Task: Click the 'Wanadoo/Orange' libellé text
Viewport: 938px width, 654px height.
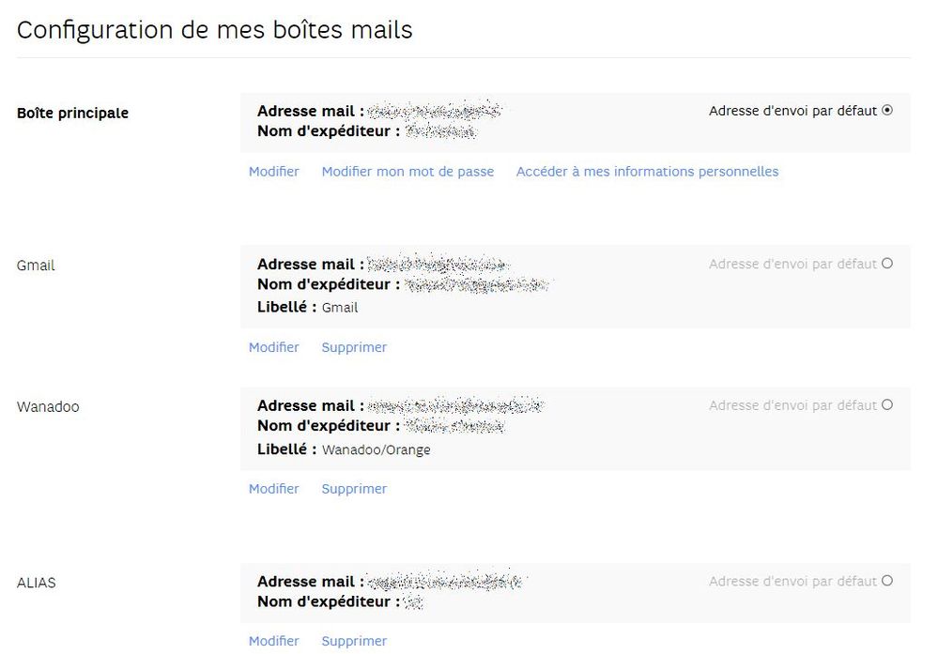Action: (x=376, y=450)
